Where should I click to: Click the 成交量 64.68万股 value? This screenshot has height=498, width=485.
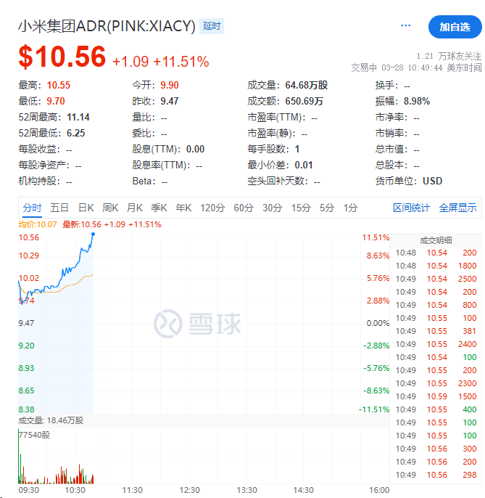pos(307,85)
